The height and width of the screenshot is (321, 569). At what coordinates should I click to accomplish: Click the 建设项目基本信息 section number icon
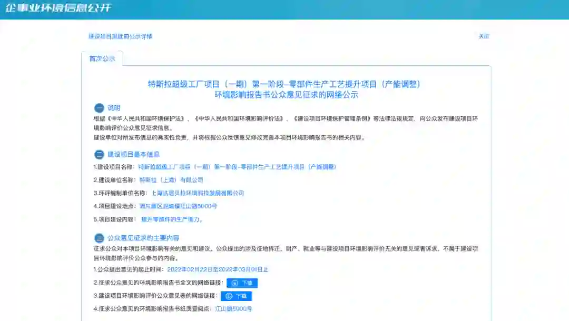click(99, 155)
